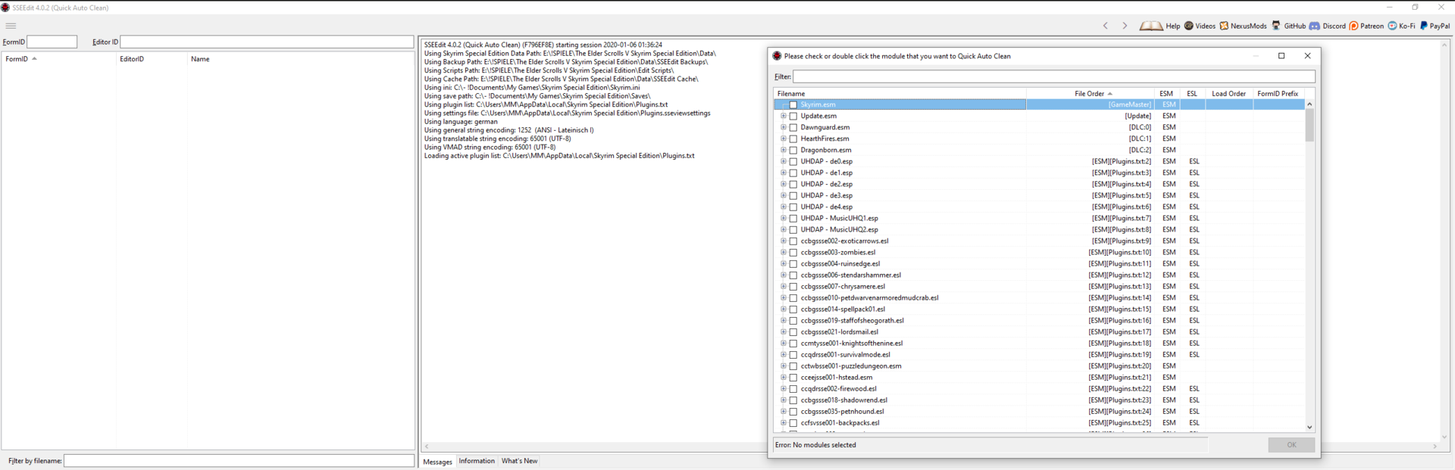Switch to the Information tab

(x=477, y=461)
